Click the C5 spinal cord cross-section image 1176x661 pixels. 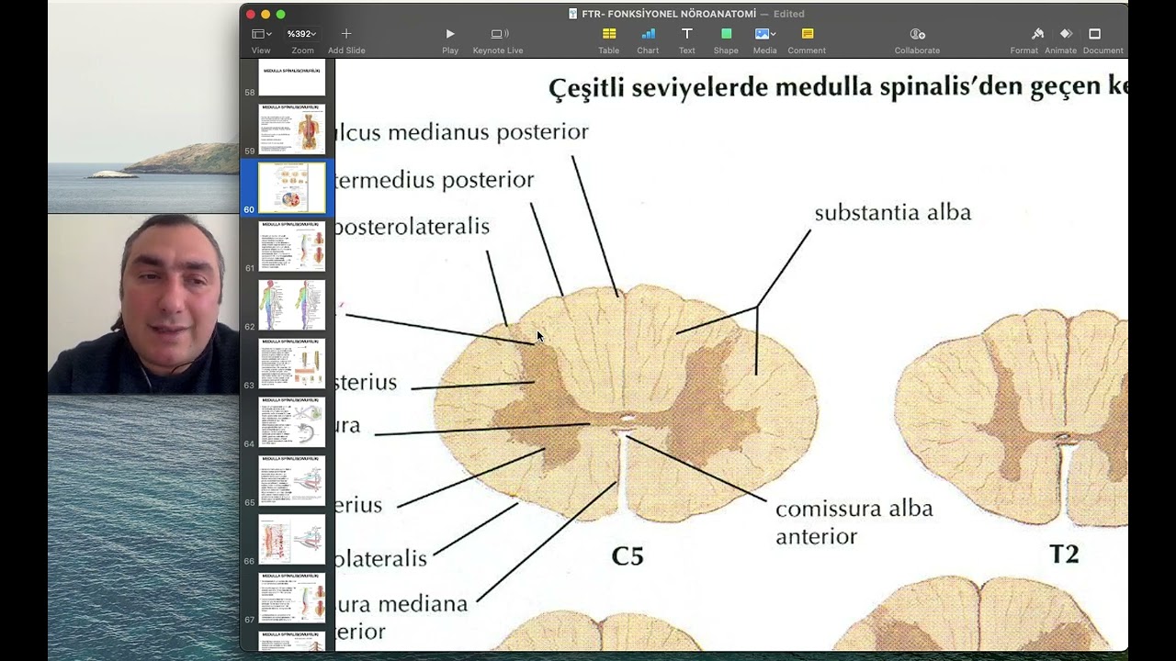tap(625, 403)
